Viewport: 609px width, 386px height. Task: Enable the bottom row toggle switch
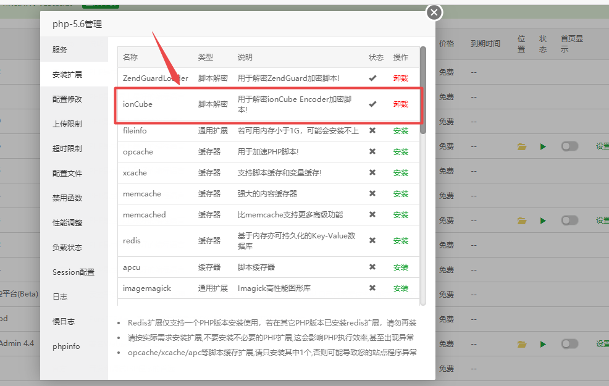click(569, 343)
